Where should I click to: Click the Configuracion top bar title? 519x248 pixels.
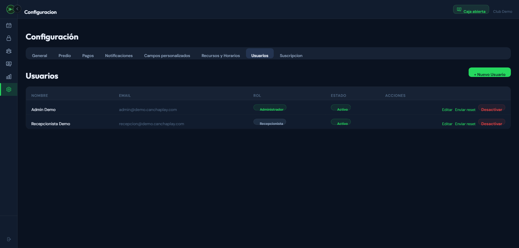pyautogui.click(x=41, y=12)
